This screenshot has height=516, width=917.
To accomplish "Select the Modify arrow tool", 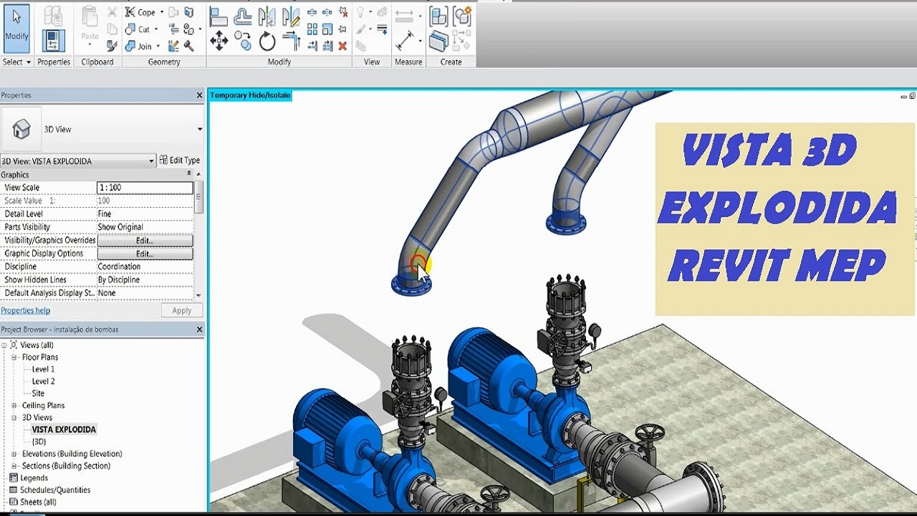I will click(x=16, y=29).
